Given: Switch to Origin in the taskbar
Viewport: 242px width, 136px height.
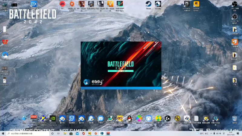Looking at the screenshot, I should 96,133.
